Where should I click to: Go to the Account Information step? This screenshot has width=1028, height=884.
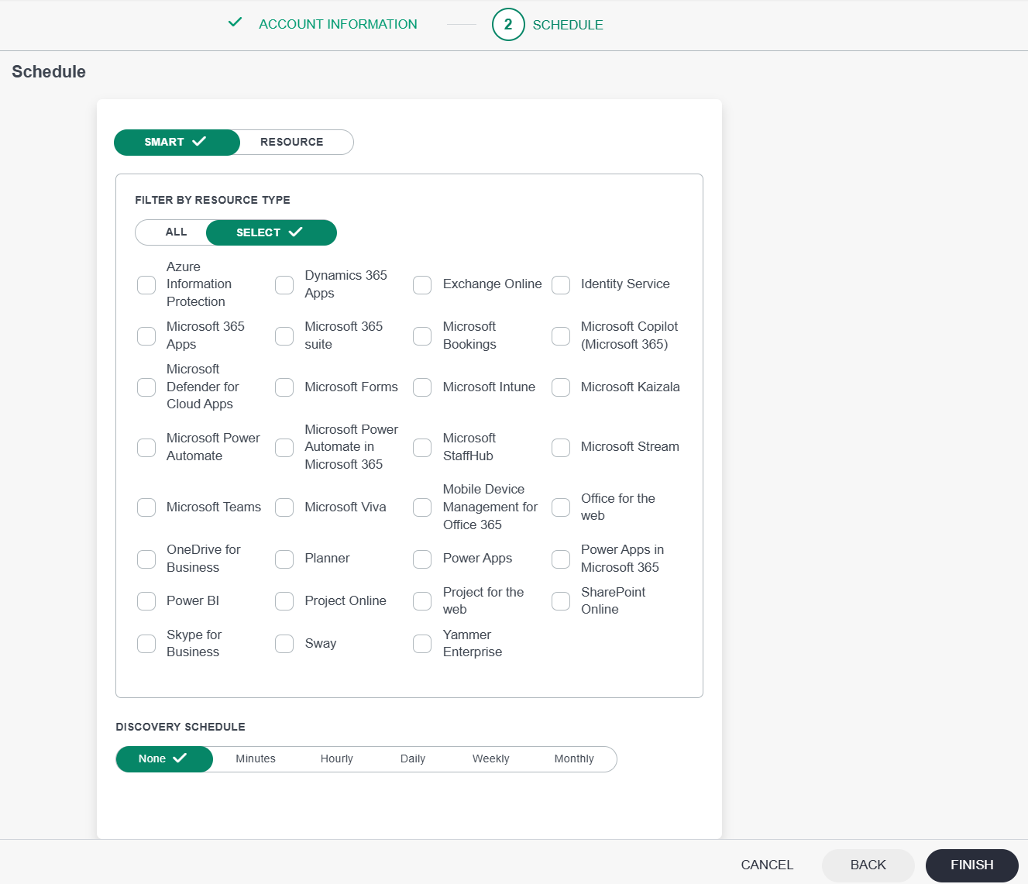338,24
